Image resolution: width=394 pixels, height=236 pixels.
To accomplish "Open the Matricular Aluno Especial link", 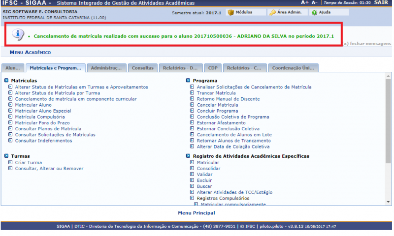I will point(43,111).
